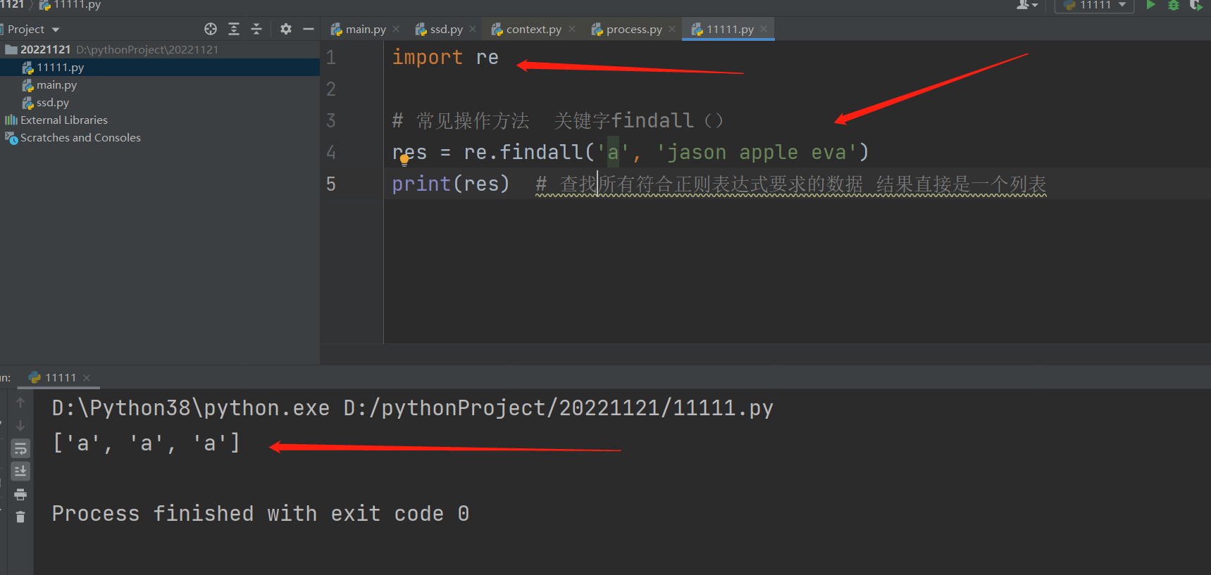This screenshot has width=1211, height=575.
Task: Click 'Process finished with exit code 0' text
Action: (x=261, y=514)
